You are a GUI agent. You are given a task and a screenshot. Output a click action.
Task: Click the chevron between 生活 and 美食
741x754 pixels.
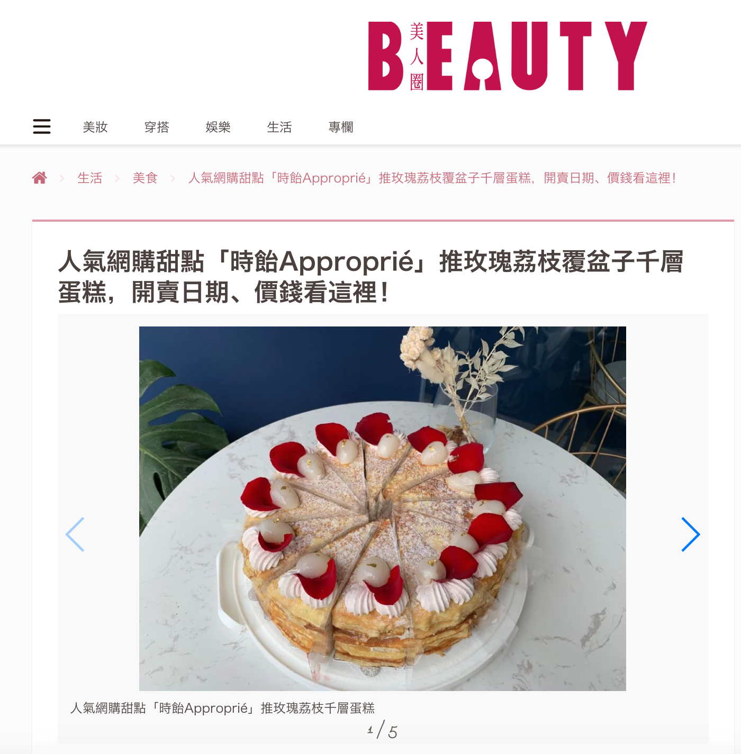tap(118, 178)
